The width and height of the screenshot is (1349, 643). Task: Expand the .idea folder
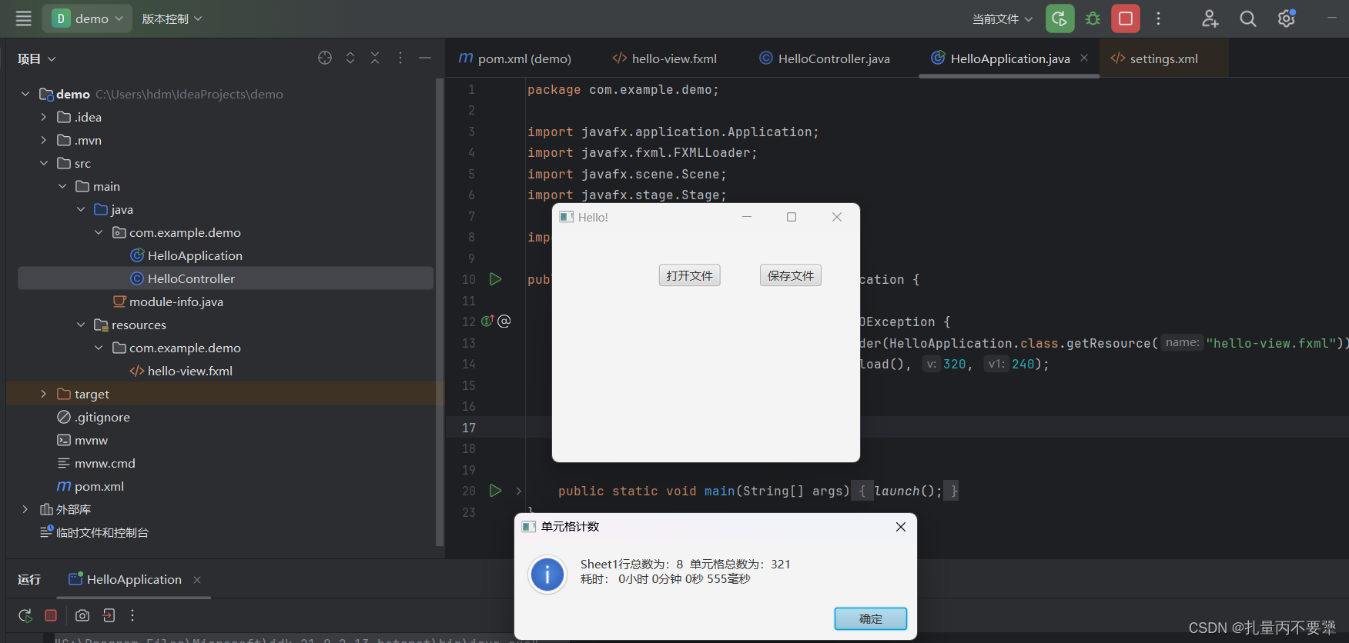click(x=44, y=117)
